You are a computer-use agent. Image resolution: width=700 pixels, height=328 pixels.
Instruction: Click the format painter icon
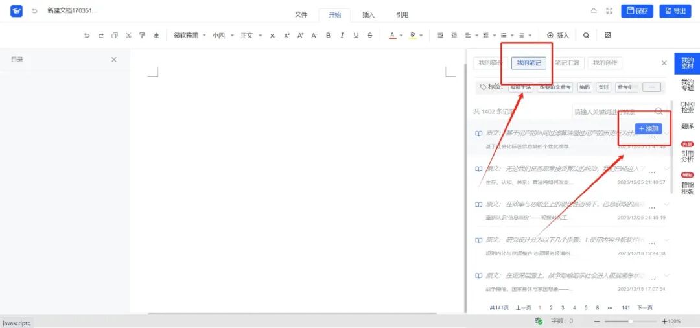pos(142,36)
